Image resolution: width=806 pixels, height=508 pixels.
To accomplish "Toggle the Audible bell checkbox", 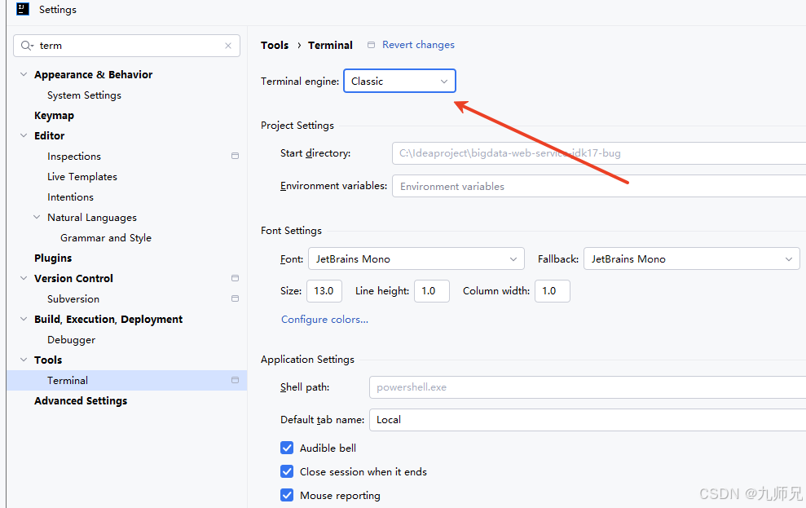I will pos(287,448).
